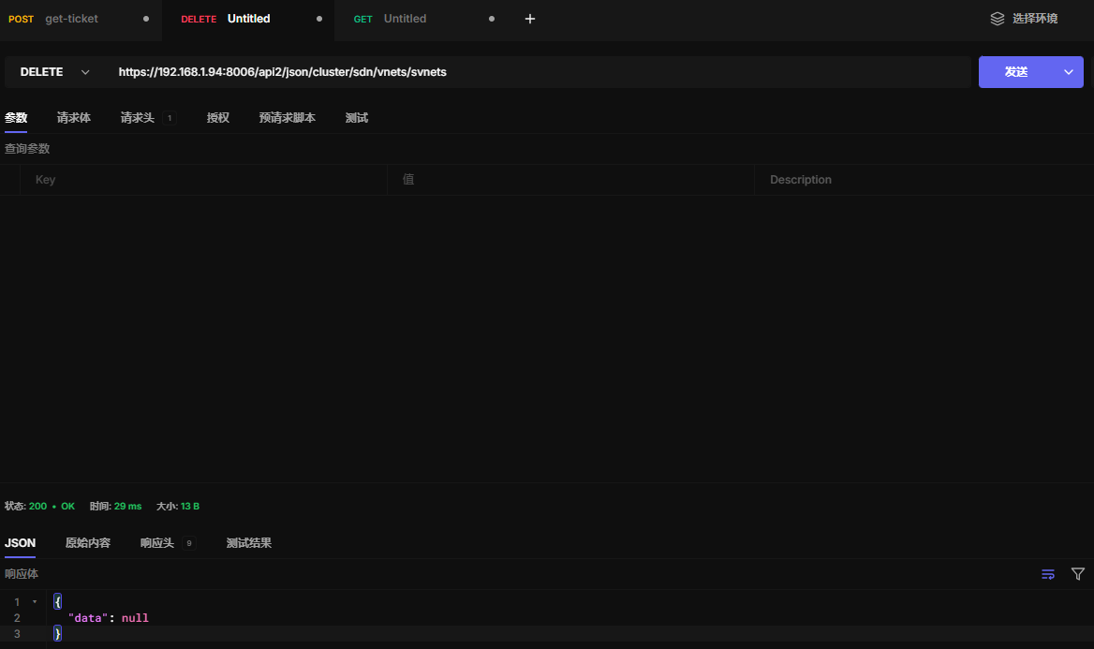Expand the Send button dropdown arrow
This screenshot has width=1094, height=649.
coord(1068,72)
